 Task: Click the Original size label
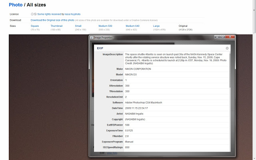tap(183, 26)
